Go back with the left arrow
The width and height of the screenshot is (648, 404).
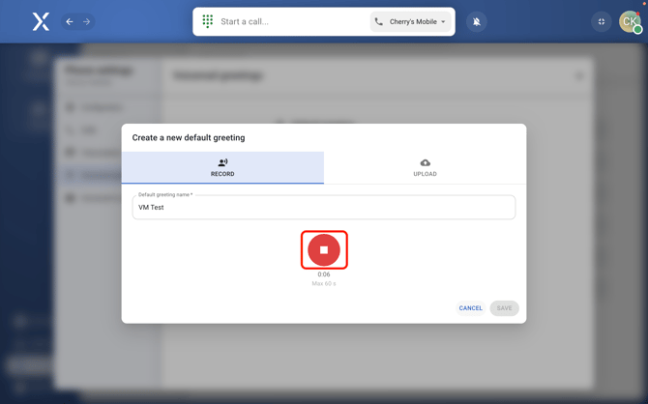pyautogui.click(x=70, y=21)
